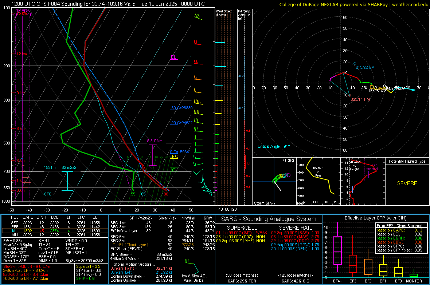Click the "SARS: 42% SIG" text
Screen dimensions: 430x285
[x=295, y=281]
